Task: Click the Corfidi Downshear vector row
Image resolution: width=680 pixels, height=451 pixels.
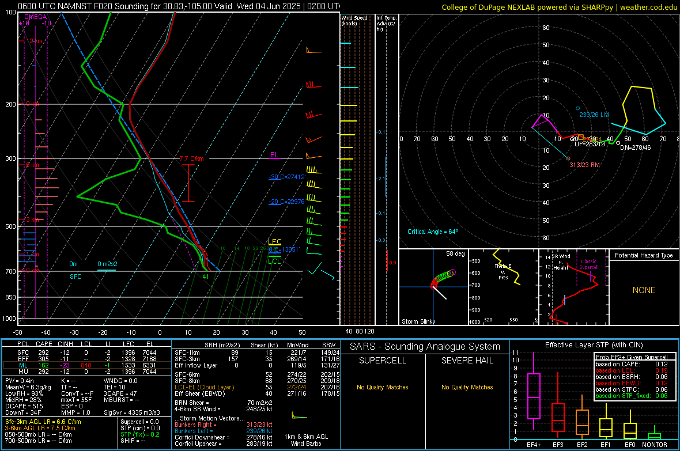Action: [x=224, y=438]
